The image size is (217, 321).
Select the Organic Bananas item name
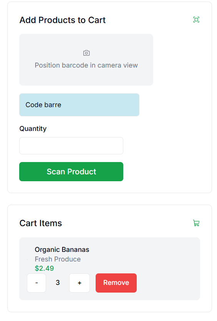tap(62, 250)
